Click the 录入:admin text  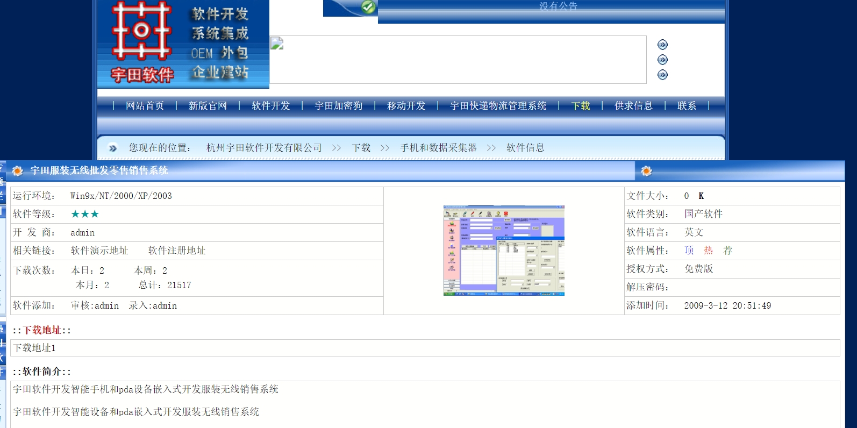coord(153,305)
